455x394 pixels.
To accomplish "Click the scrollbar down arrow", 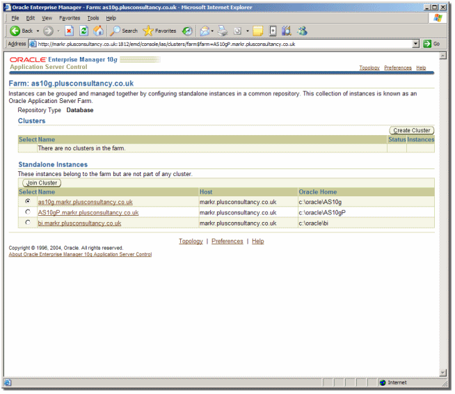I will (x=442, y=372).
